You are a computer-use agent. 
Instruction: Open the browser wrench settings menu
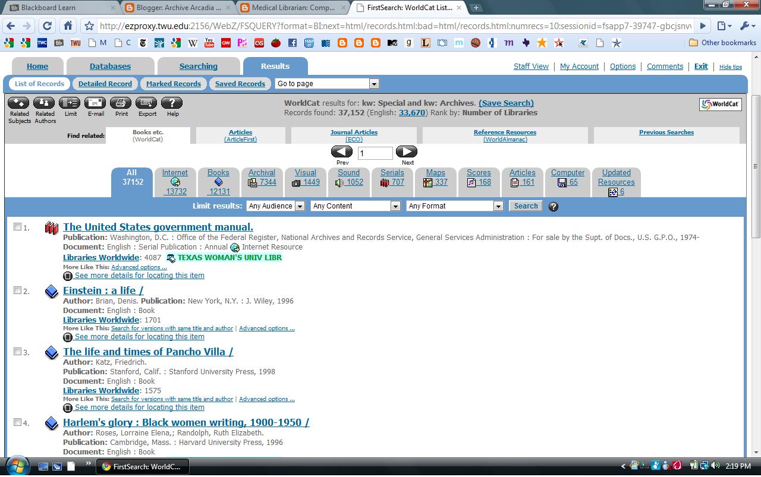click(746, 26)
